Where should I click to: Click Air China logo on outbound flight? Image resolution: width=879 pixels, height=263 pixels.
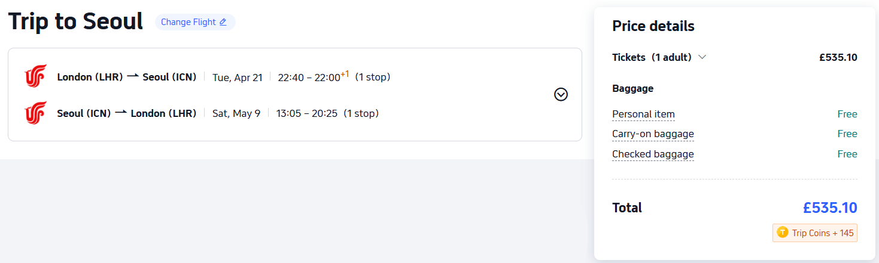coord(35,77)
